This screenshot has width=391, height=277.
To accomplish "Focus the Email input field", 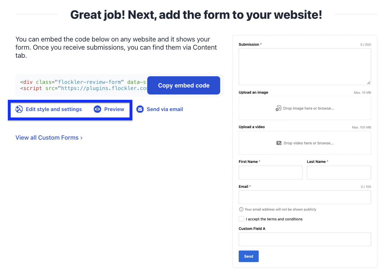I will 305,197.
